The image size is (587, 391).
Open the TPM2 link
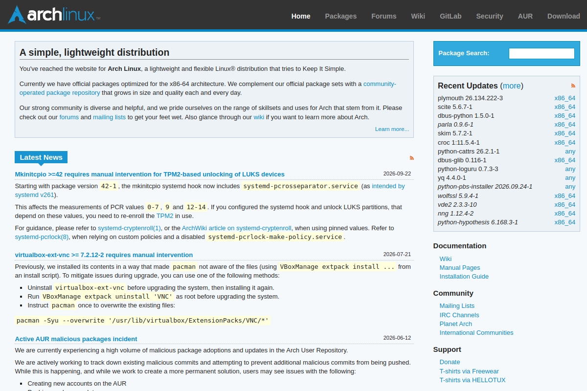[165, 216]
